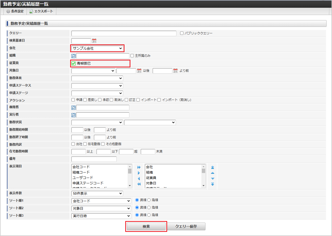
Task: Move selected display item to top
Action: (212, 167)
